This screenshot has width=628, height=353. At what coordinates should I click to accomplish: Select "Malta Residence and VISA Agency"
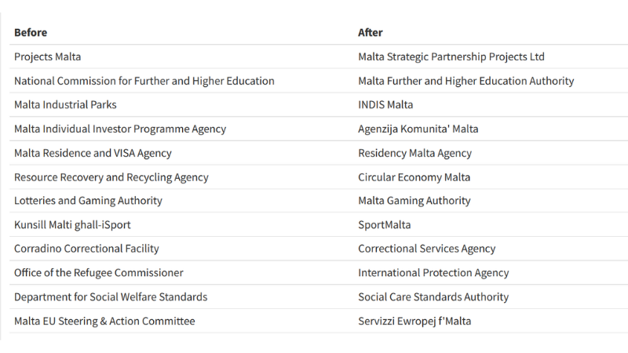93,153
